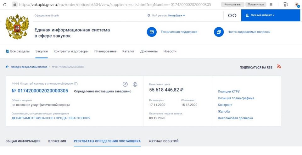Click the orange RSS feed icon
This screenshot has height=155, width=302.
[279, 66]
